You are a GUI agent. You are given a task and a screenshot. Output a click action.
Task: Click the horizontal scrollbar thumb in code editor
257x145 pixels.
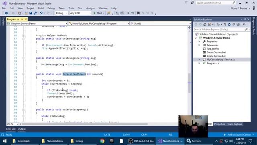(x=85, y=124)
